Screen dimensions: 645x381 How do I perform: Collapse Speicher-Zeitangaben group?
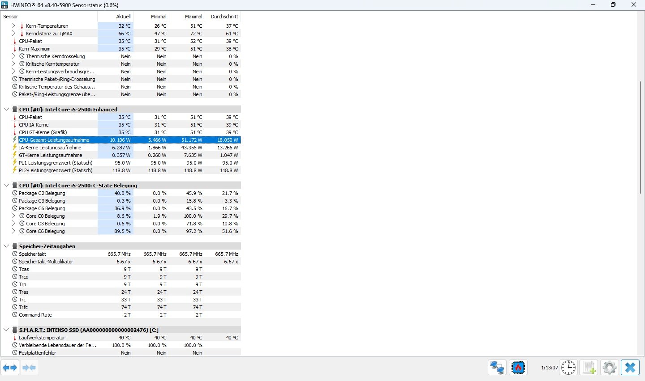(6, 246)
